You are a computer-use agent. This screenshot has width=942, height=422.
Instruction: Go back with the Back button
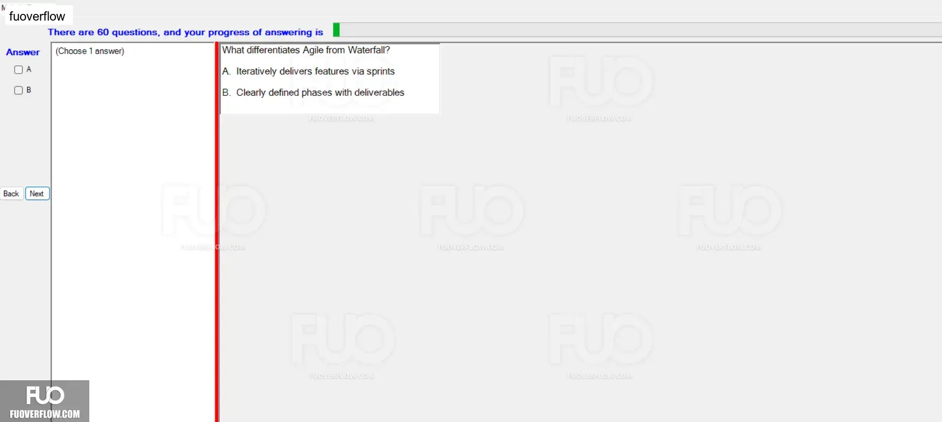(11, 194)
